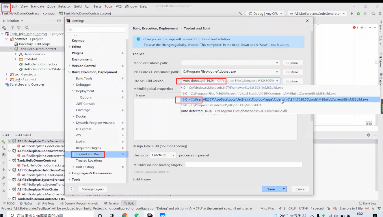Screen dimensions: 383x217
Task: Click Windows taskbar search box
Action: [x=51, y=215]
